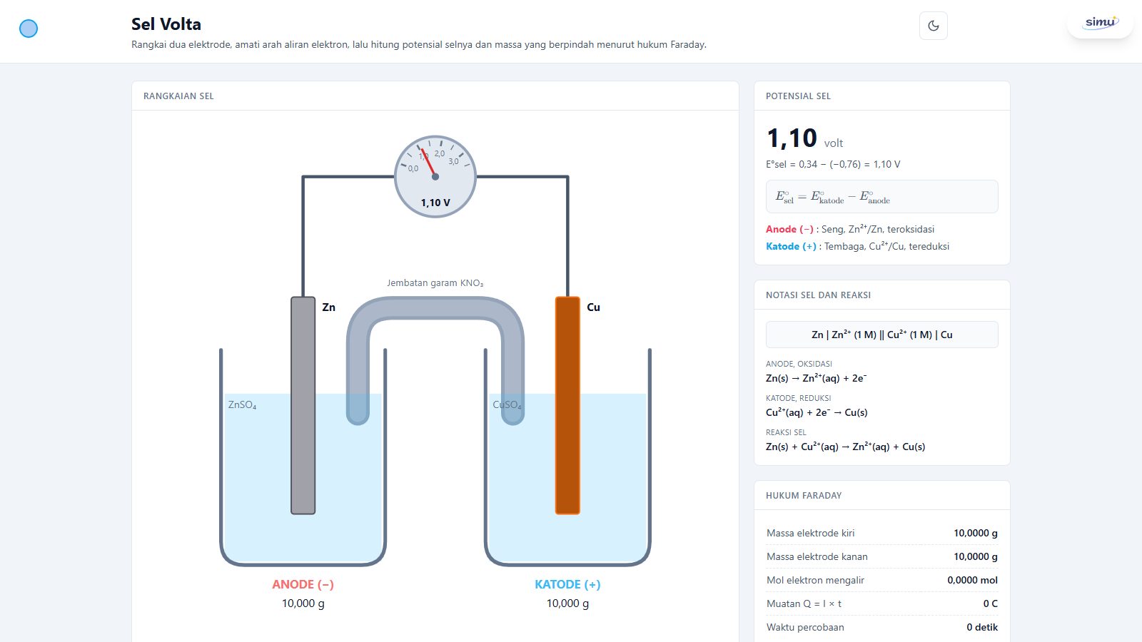Click the "Muatan Q = I × t" value 0 C
Viewport: 1142px width, 642px height.
pyautogui.click(x=990, y=603)
